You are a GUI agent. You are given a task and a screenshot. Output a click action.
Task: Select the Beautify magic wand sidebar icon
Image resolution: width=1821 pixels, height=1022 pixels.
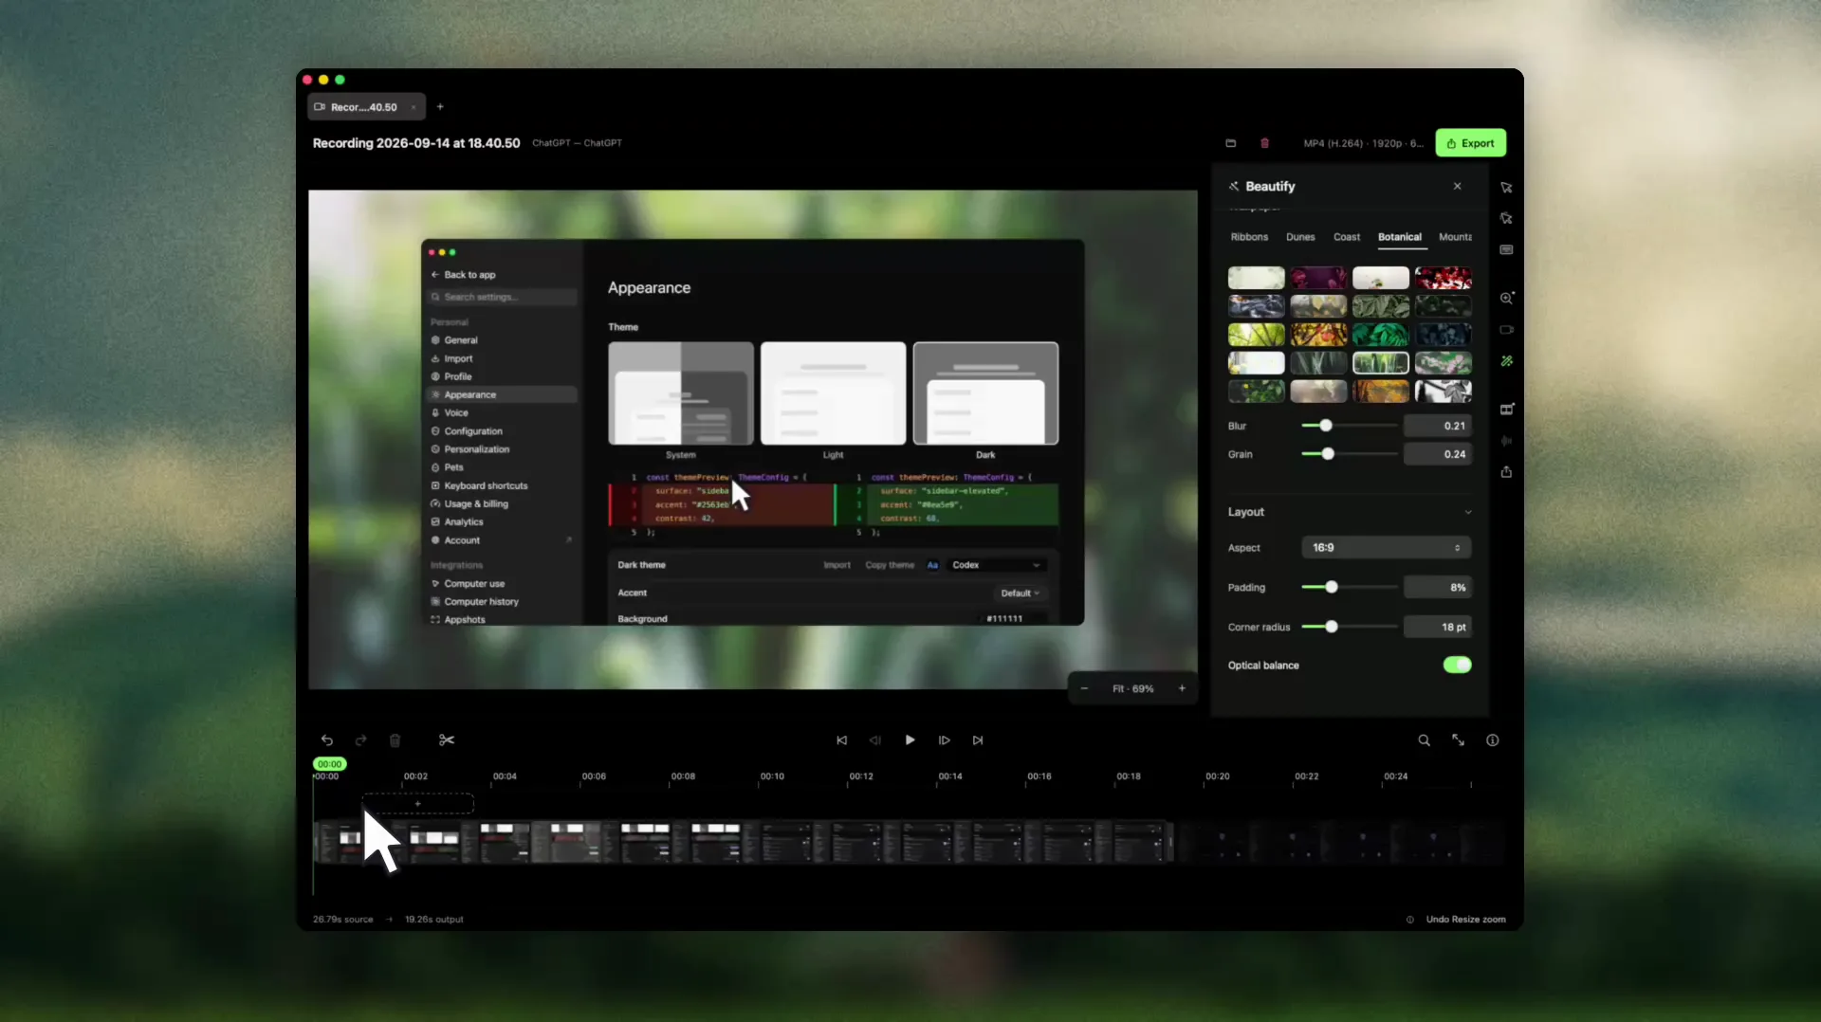coord(1506,361)
